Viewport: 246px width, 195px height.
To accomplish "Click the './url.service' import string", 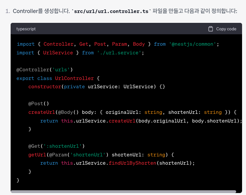I will pos(119,53).
